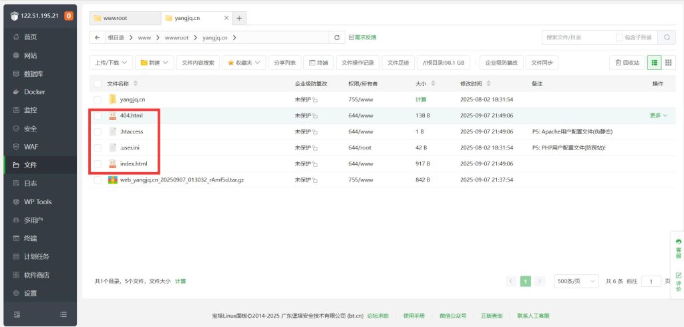This screenshot has height=327, width=684.
Task: Sort by 修改时间 modified time column
Action: [x=488, y=83]
